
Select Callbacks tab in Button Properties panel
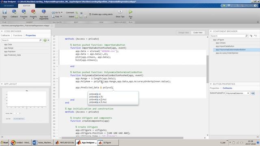tap(227, 88)
